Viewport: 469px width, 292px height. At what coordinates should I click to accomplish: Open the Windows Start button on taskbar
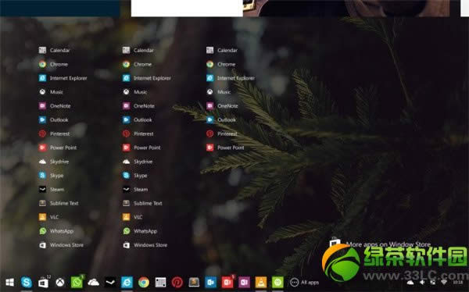click(9, 282)
